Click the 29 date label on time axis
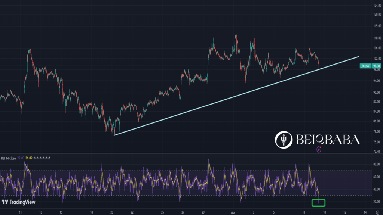The image size is (383, 215). [203, 211]
